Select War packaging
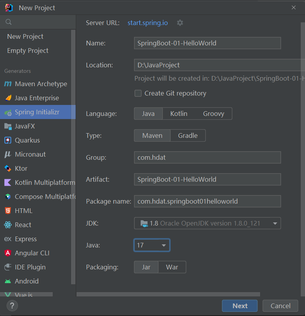 (x=172, y=267)
